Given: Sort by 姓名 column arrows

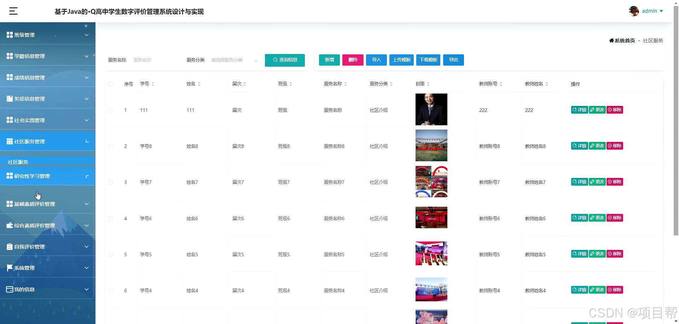Looking at the screenshot, I should pos(199,84).
